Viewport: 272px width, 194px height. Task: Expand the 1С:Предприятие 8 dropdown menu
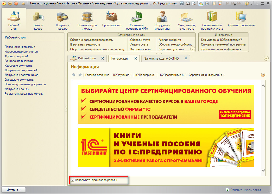point(173,75)
